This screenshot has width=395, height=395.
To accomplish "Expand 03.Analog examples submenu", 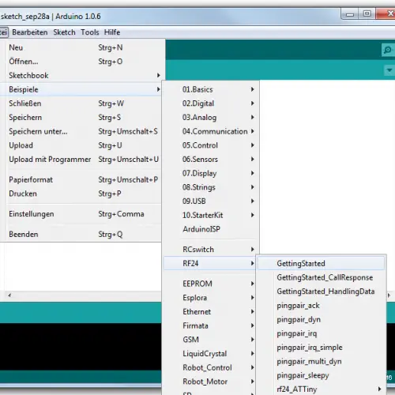I will click(x=210, y=118).
